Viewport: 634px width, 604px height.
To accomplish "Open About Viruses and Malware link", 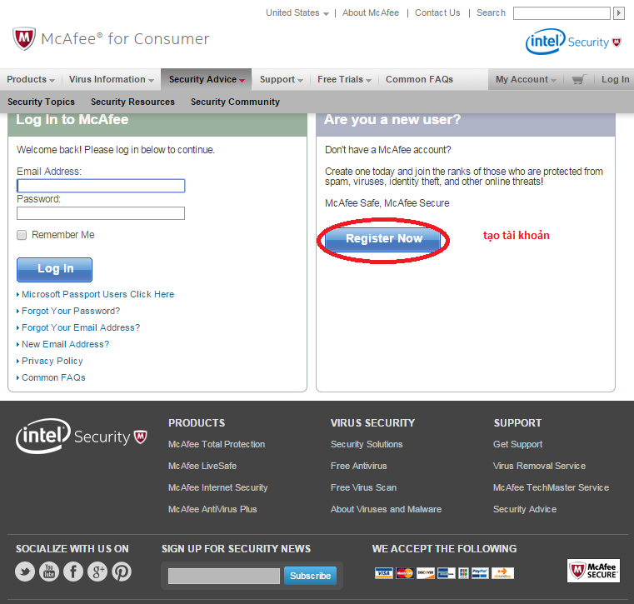I will (386, 509).
